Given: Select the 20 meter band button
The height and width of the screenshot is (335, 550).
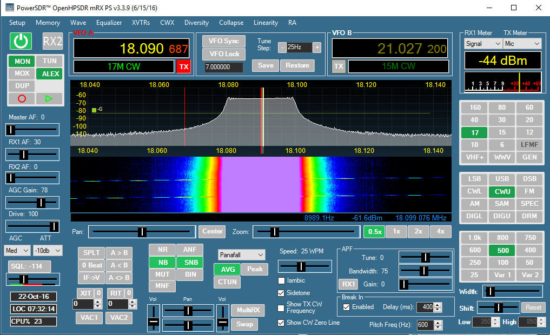Looking at the screenshot, I should tap(529, 120).
